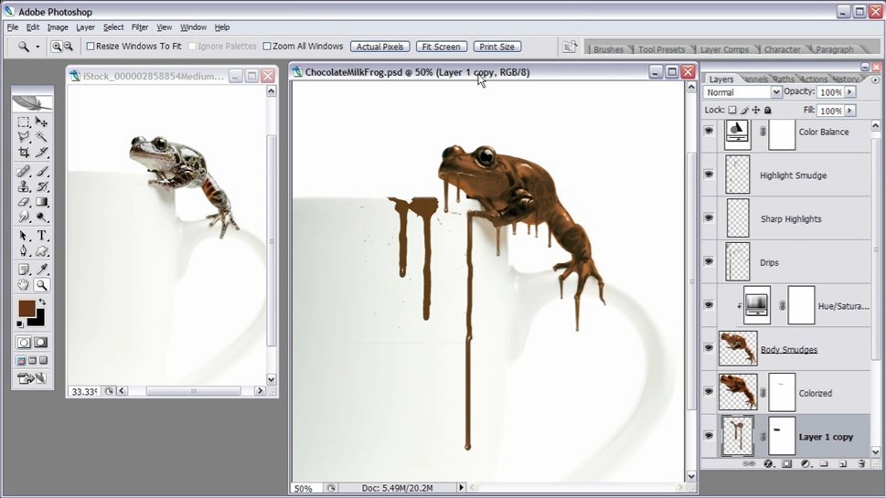Select the Notes tool
Viewport: 886px width, 498px height.
coord(24,270)
